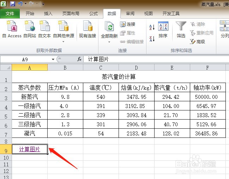Click cell with value 391
This screenshot has width=229, height=179.
pos(101,106)
